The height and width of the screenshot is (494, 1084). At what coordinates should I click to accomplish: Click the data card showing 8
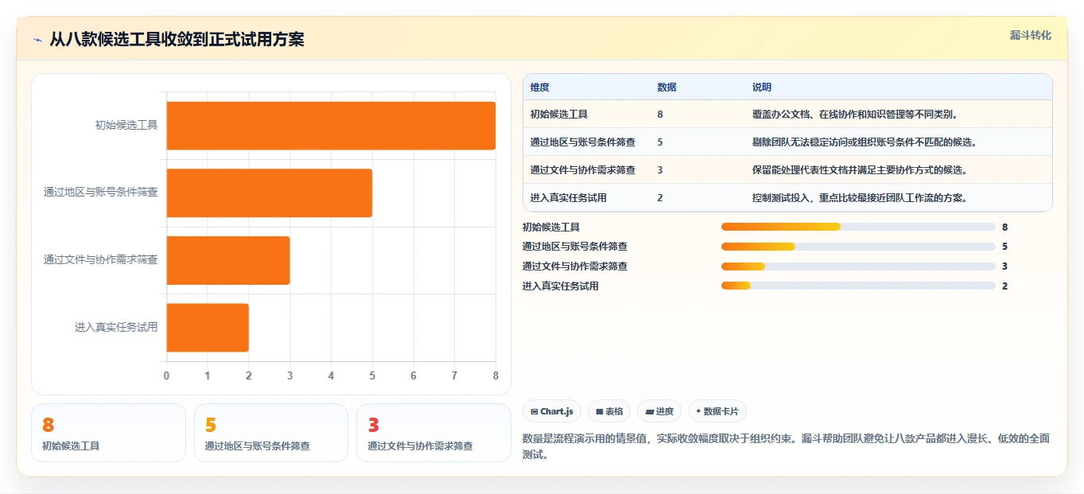[108, 433]
